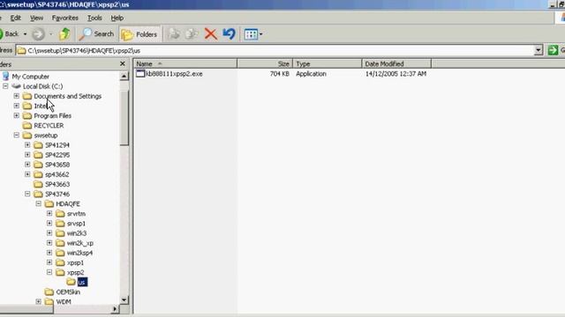Click into the address bar path
Viewport: 565px width, 317px height.
[x=274, y=50]
